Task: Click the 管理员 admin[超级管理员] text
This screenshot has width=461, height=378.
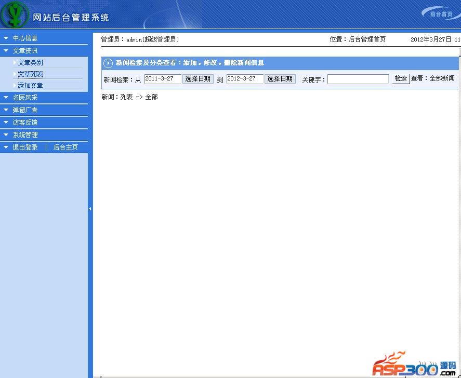Action: click(x=140, y=39)
